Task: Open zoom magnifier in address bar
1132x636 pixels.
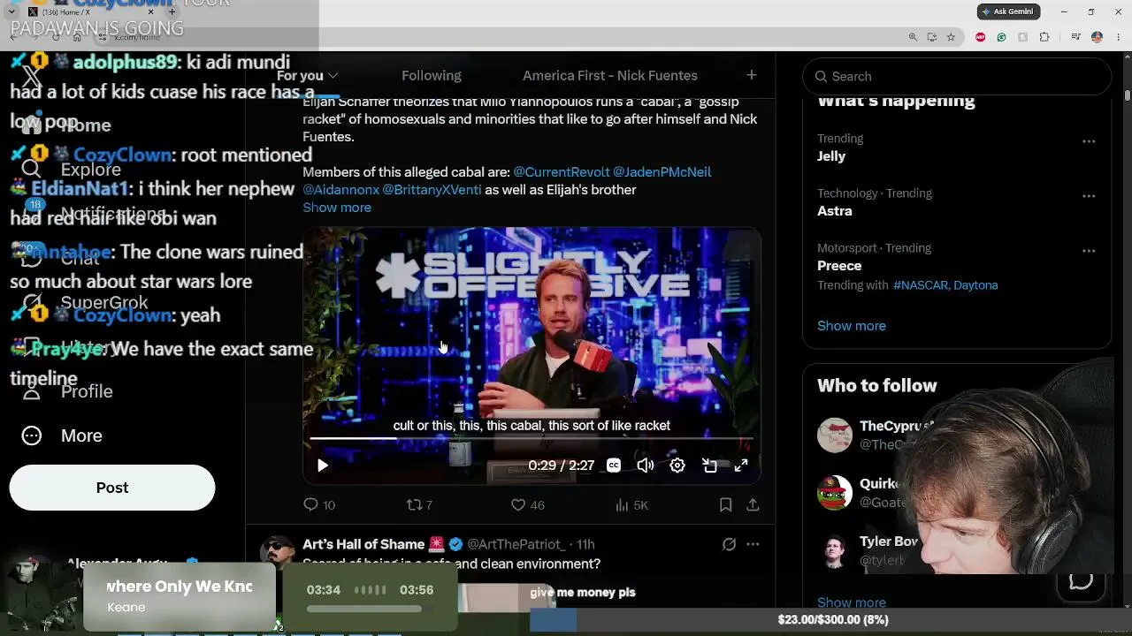Action: pyautogui.click(x=913, y=37)
